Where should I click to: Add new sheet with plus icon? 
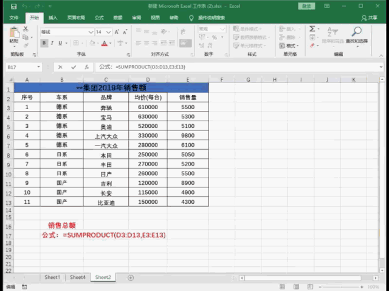click(x=131, y=278)
